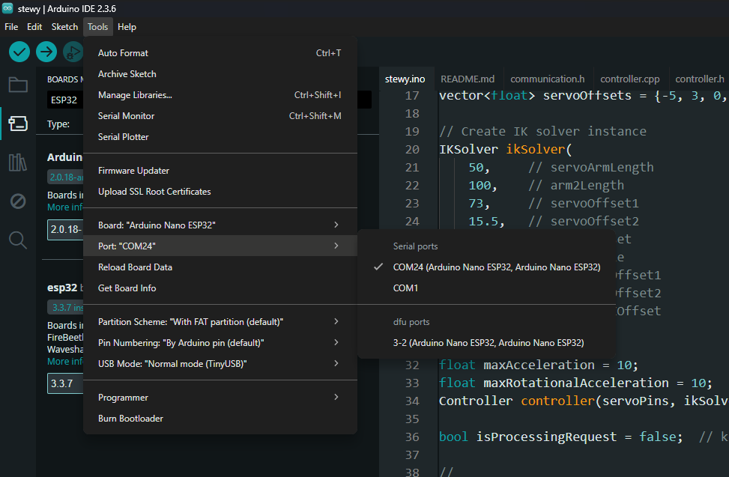Expand Pin Numbering submenu
This screenshot has height=477, width=729.
point(220,342)
